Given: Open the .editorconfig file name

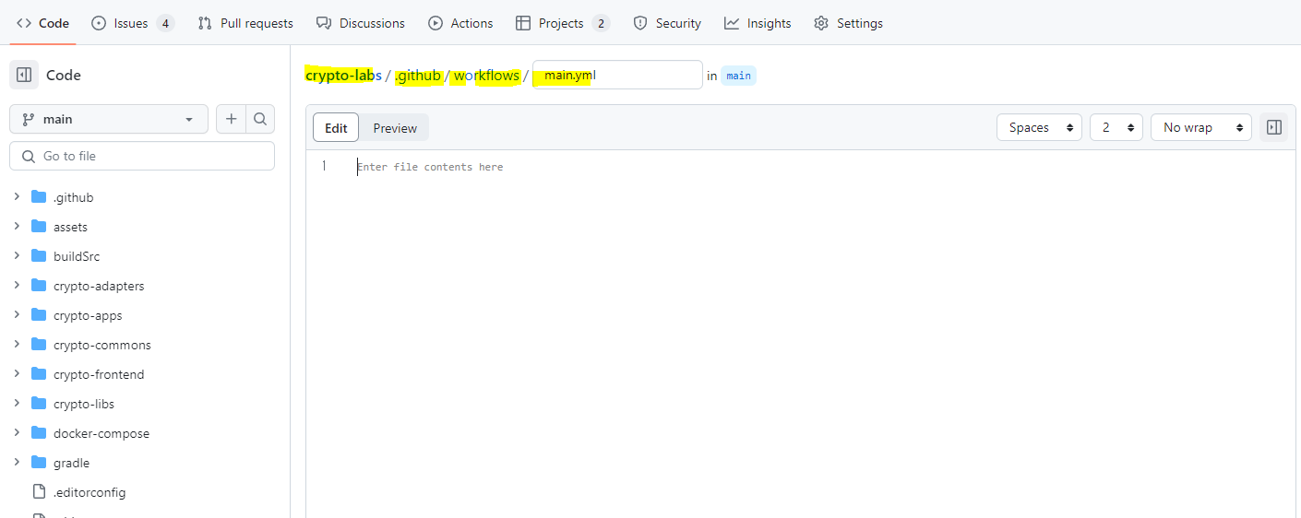Looking at the screenshot, I should 90,492.
